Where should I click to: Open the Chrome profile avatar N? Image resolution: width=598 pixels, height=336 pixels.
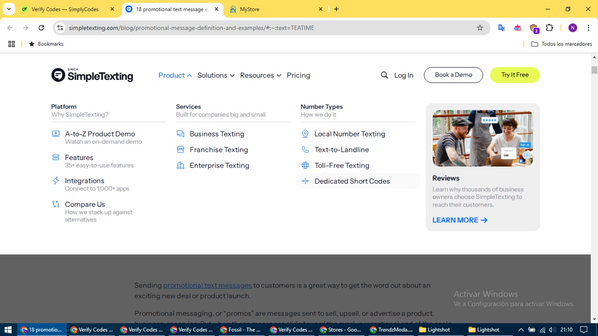pos(573,28)
